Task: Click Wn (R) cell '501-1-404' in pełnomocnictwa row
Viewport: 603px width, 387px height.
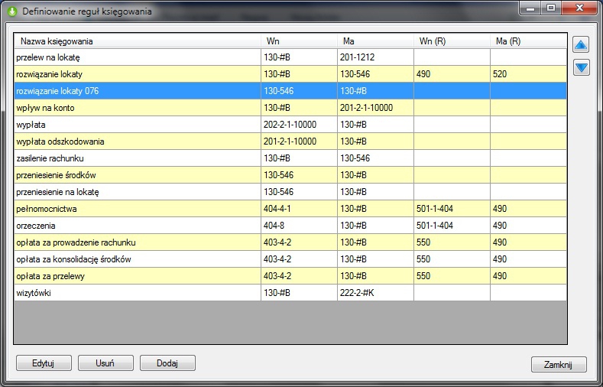Action: (x=452, y=209)
